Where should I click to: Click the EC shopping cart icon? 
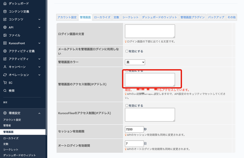pos(5,83)
